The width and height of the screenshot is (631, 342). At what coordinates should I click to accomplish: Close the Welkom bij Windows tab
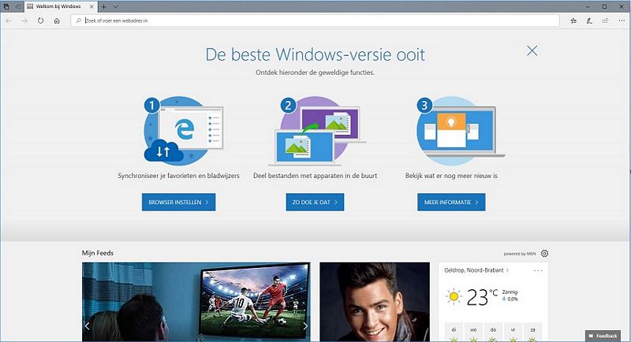[x=91, y=7]
